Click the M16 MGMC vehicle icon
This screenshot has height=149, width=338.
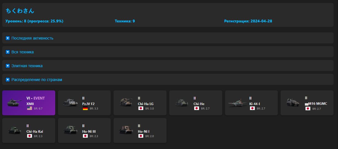293,102
